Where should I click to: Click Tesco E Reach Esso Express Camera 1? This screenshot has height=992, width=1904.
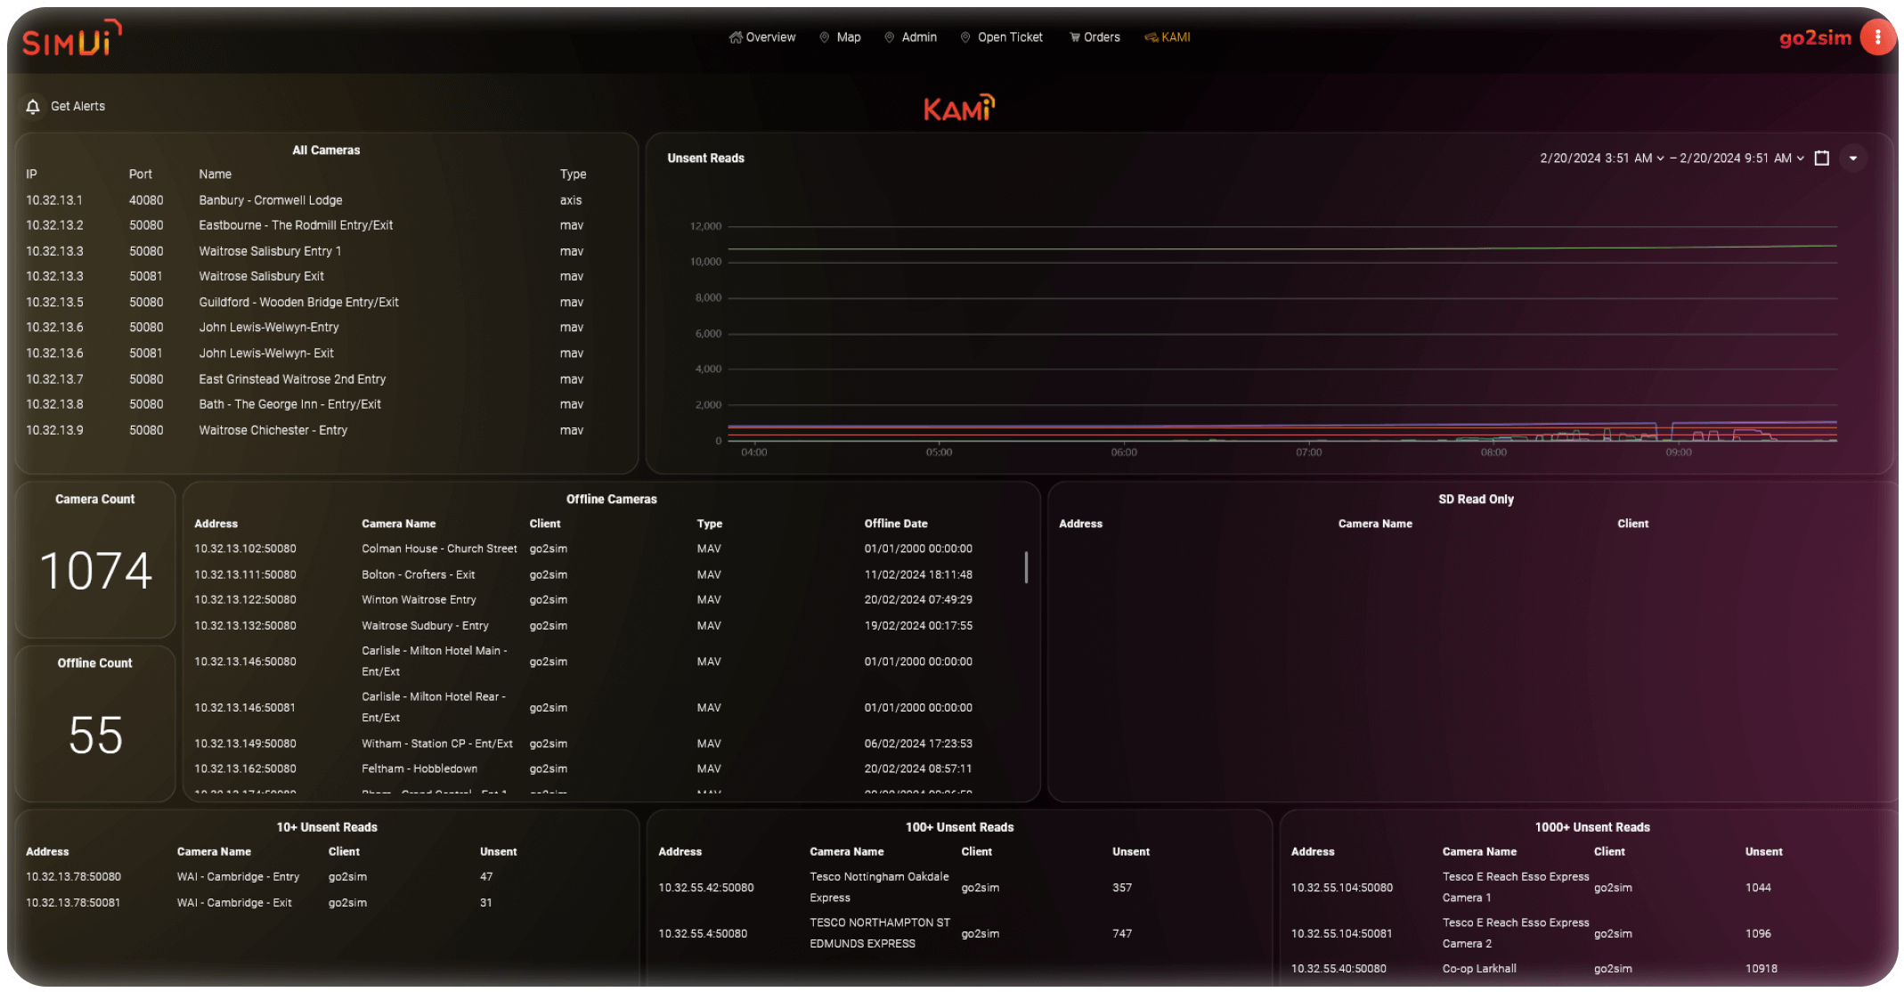click(1516, 888)
